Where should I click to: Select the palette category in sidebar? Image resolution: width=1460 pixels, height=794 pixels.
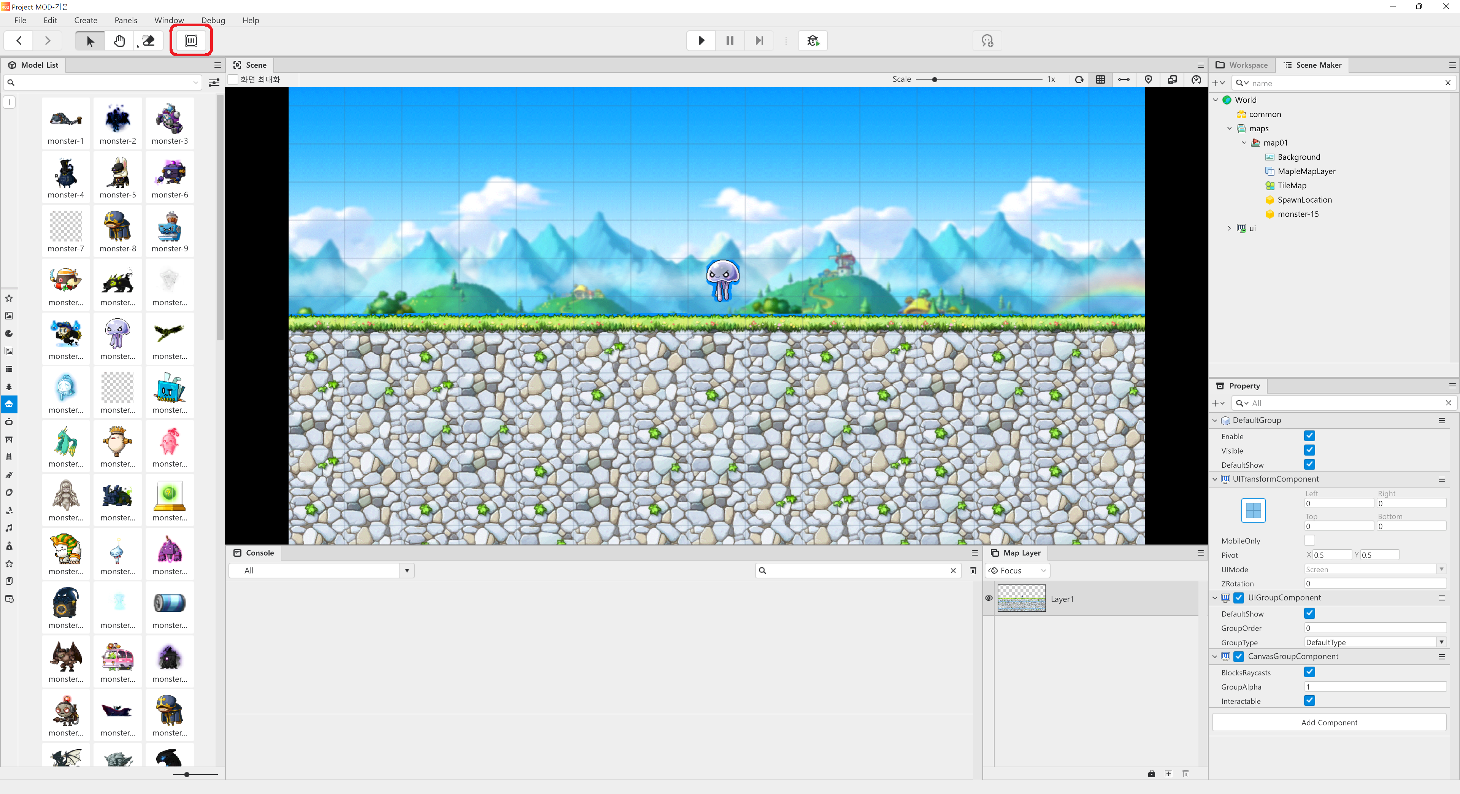point(9,333)
